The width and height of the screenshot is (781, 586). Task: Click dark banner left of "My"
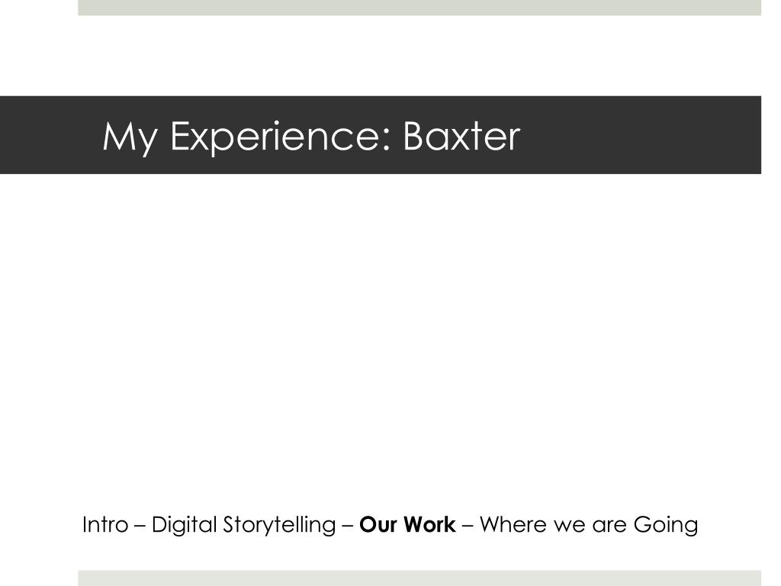(x=50, y=135)
